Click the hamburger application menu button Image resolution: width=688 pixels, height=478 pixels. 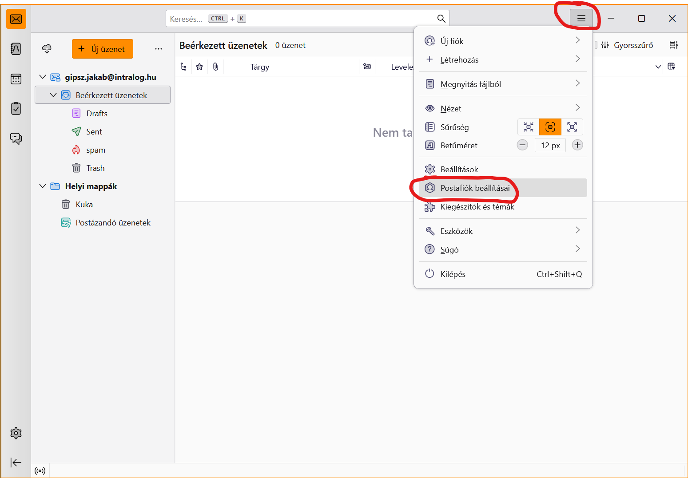click(581, 19)
